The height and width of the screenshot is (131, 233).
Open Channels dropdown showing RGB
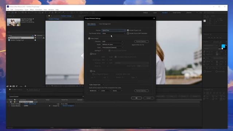click(x=112, y=41)
